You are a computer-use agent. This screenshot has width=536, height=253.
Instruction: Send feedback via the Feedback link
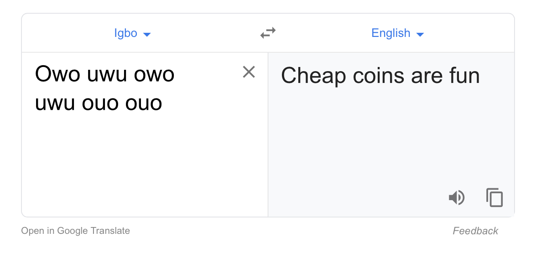point(475,231)
